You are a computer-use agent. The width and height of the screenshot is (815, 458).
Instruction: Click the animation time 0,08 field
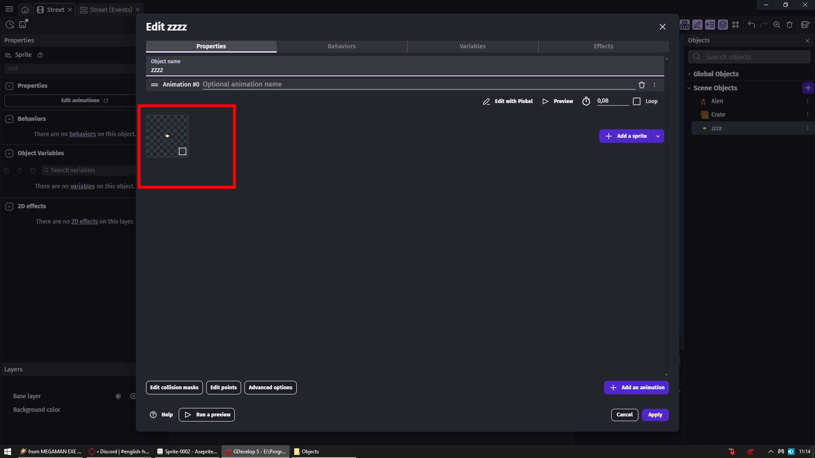tap(612, 101)
